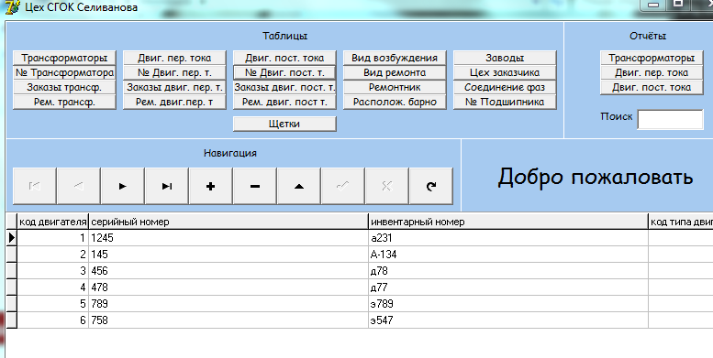Viewport: 713px width, 358px height.
Task: Post the edit with checkmark icon
Action: click(x=343, y=186)
